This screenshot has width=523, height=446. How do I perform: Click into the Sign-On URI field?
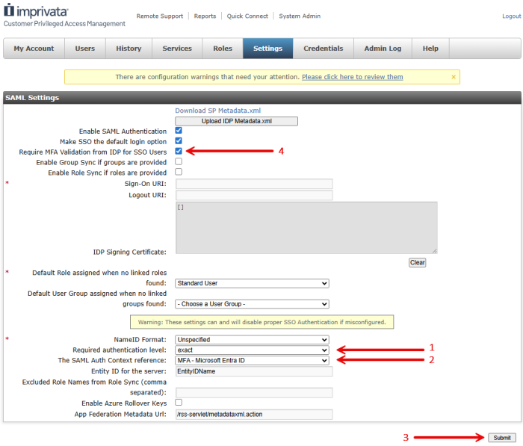click(x=253, y=184)
